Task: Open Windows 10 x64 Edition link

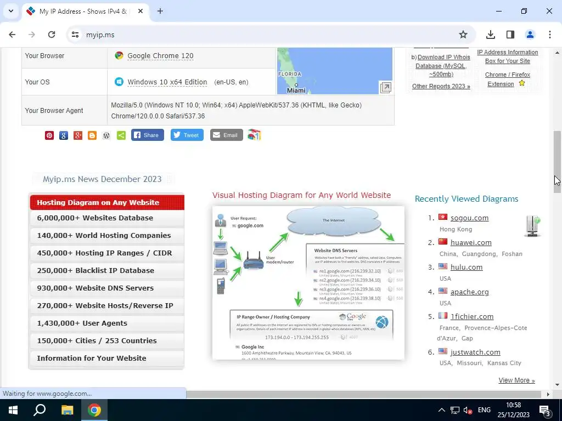Action: point(167,82)
